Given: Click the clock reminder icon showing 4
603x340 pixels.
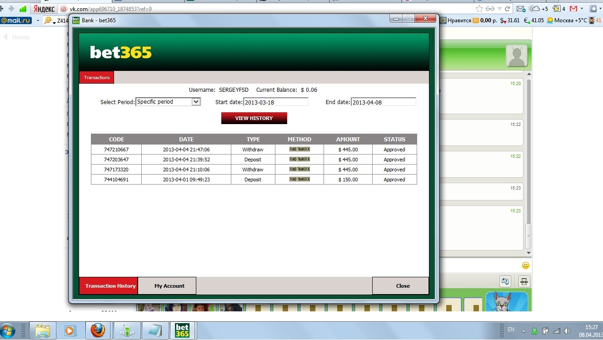Looking at the screenshot, I should click(556, 9).
